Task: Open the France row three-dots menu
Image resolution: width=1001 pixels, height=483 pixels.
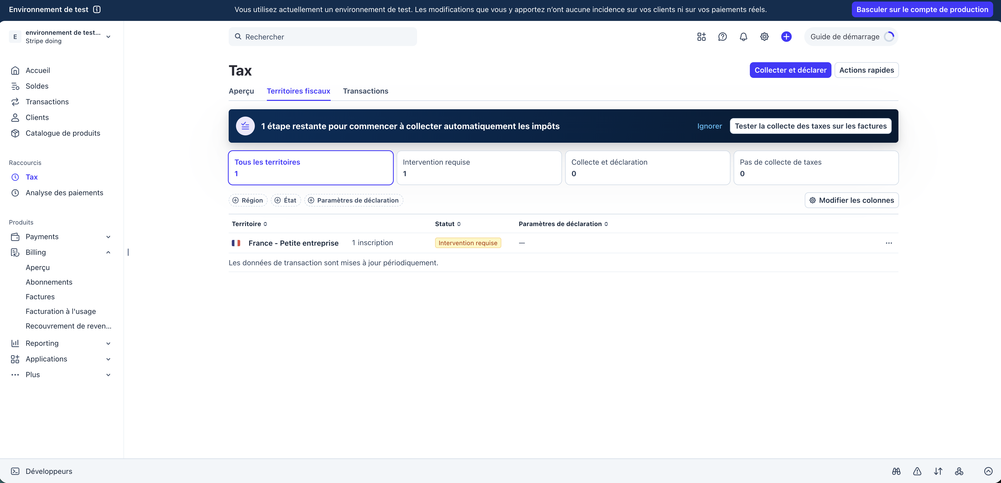Action: 889,243
